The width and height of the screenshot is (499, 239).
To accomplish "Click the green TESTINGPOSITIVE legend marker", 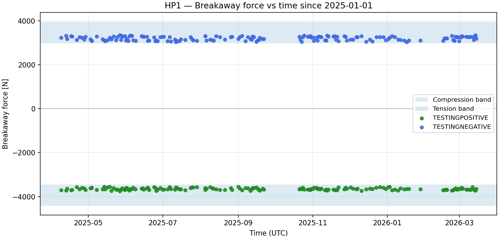I will click(x=422, y=118).
